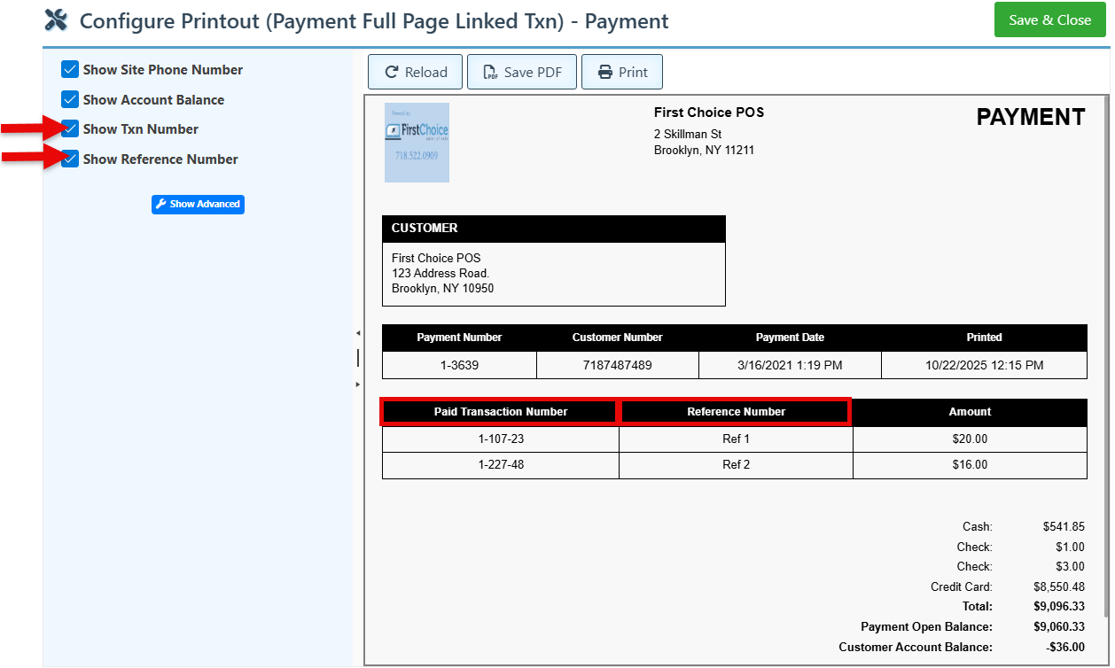This screenshot has height=668, width=1115.
Task: Click the splitter handle bar between panels
Action: 358,358
